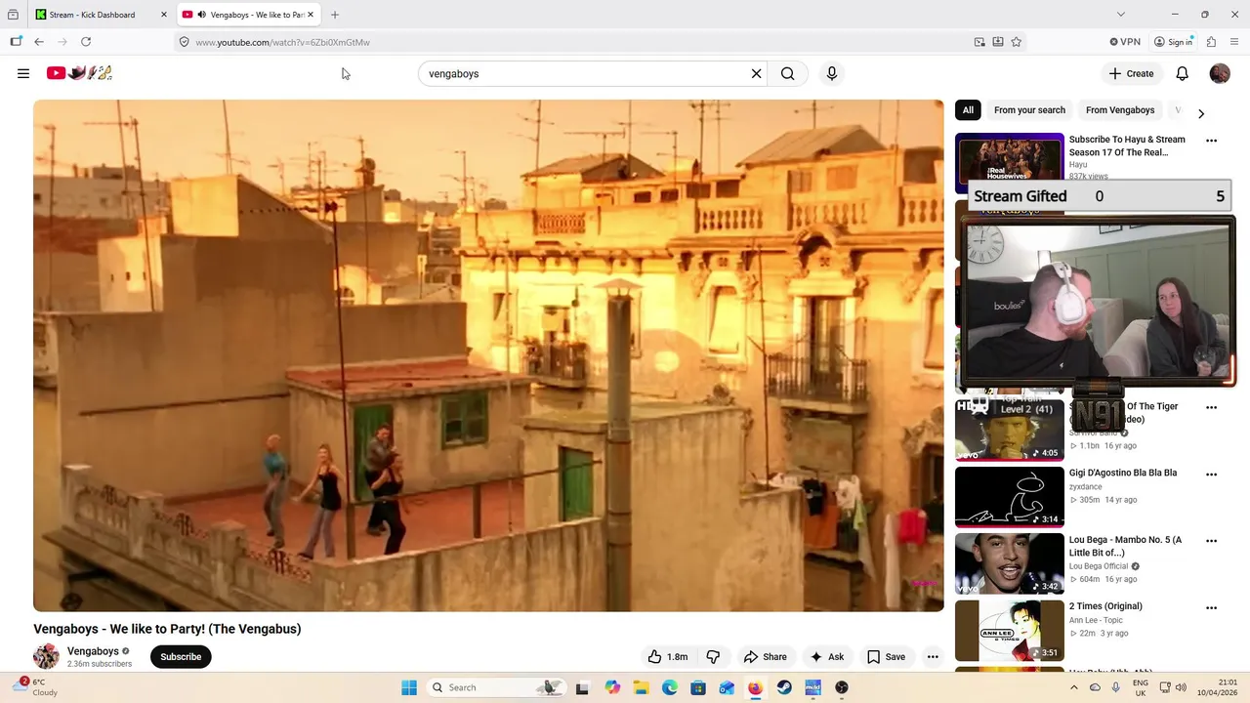1250x703 pixels.
Task: Dislike the Vengaboys video
Action: click(x=713, y=657)
